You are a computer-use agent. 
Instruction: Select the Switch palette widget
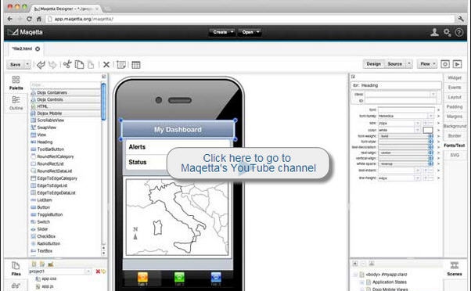pos(43,221)
